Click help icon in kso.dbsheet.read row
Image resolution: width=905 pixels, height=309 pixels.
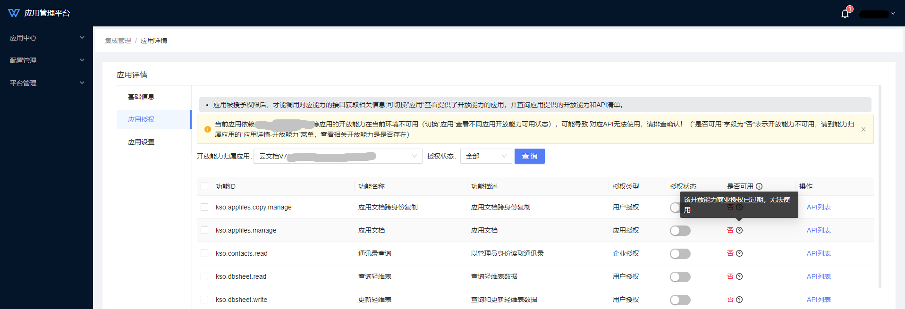pyautogui.click(x=739, y=276)
